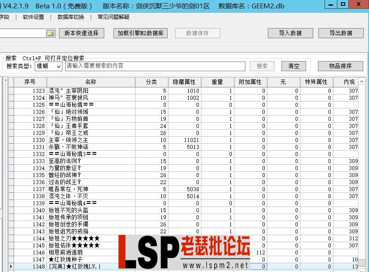Open the 软件设置 menu
Viewport: 369px width, 272px height.
click(33, 17)
